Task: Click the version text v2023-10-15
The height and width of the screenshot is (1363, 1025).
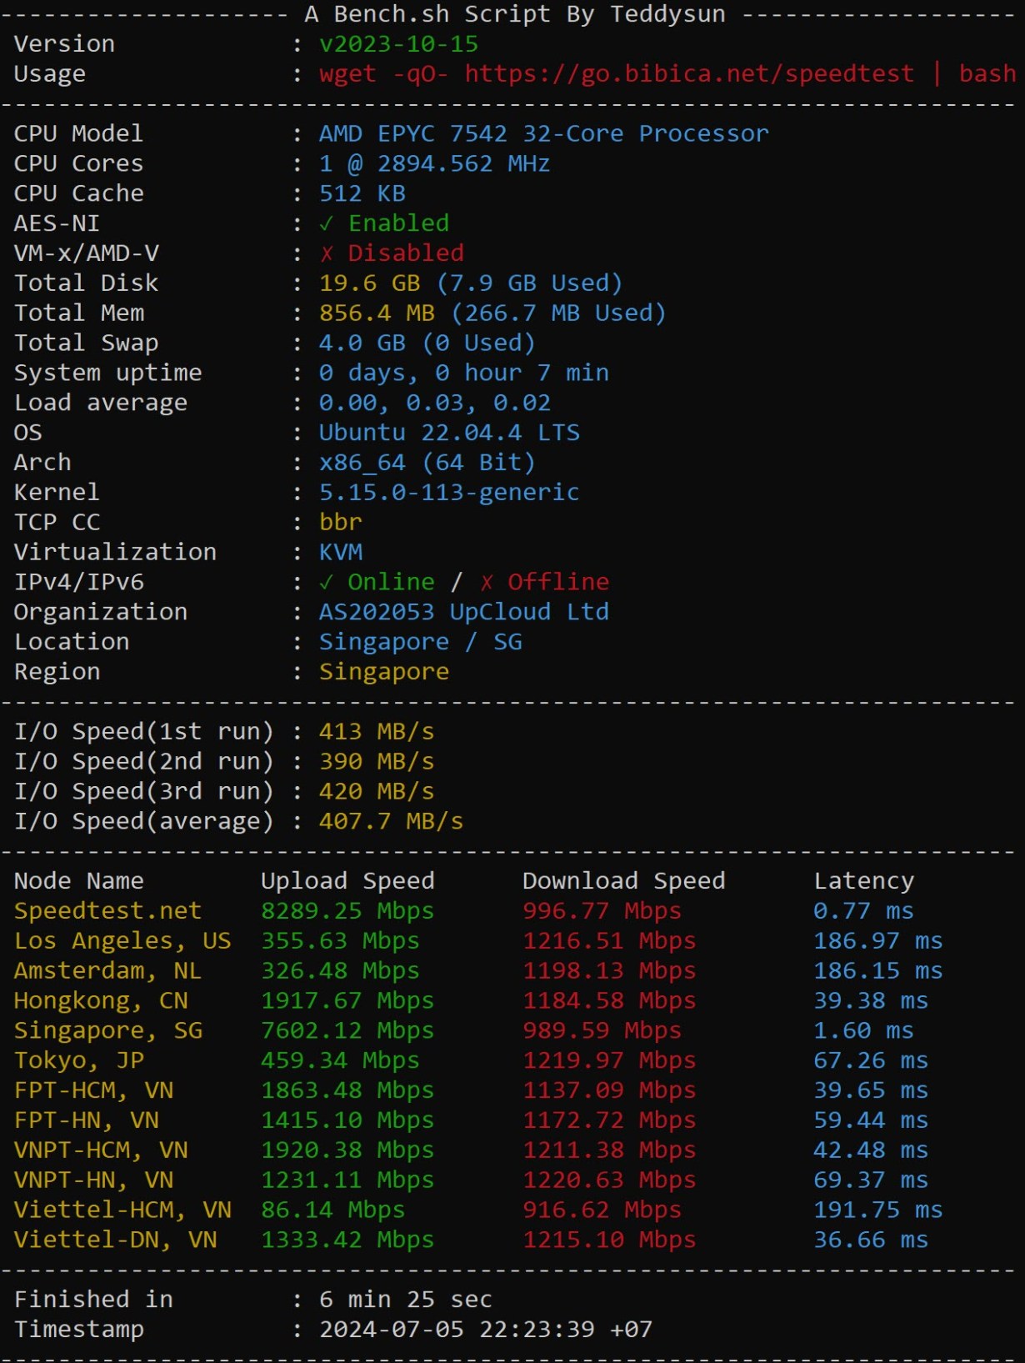Action: tap(398, 44)
